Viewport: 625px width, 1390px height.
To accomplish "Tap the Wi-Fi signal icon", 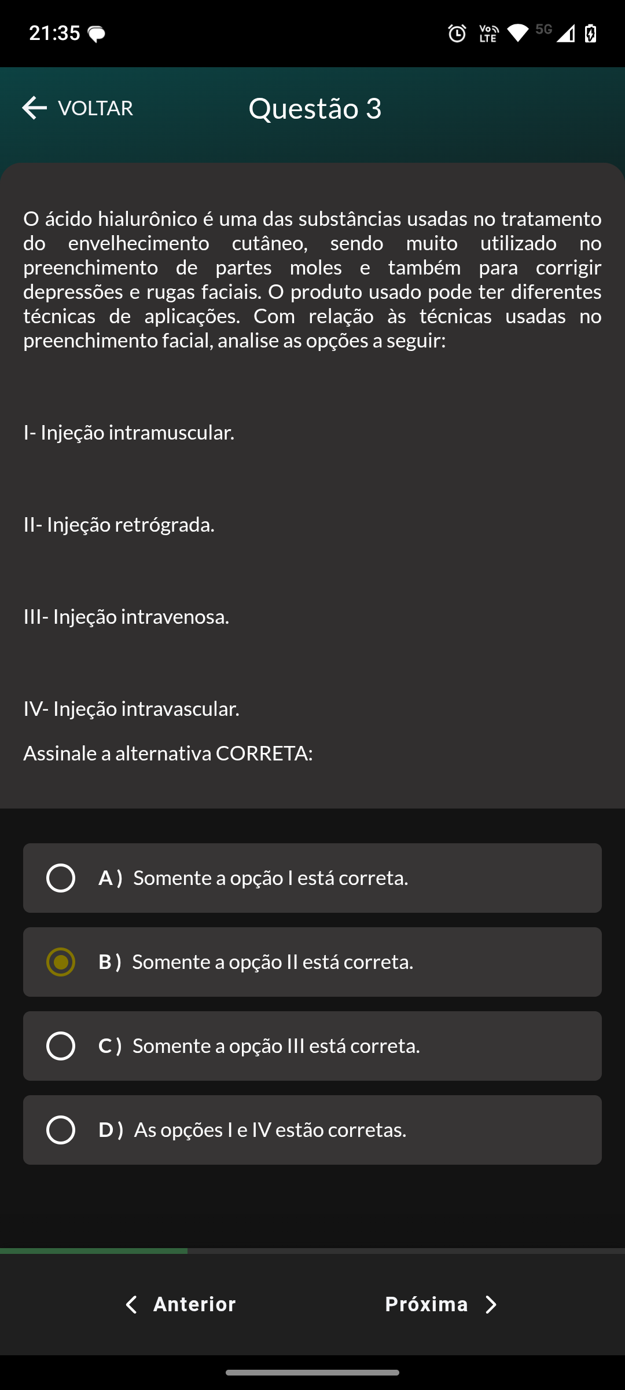I will (518, 33).
